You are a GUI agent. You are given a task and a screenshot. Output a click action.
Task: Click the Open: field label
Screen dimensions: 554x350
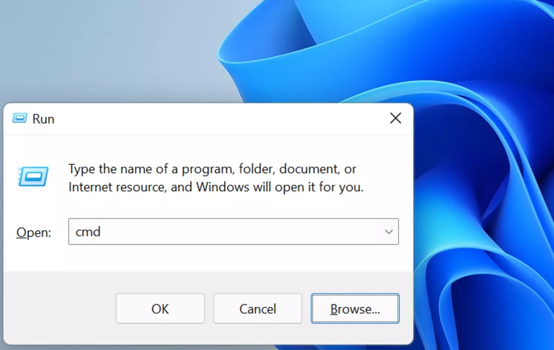(x=33, y=232)
